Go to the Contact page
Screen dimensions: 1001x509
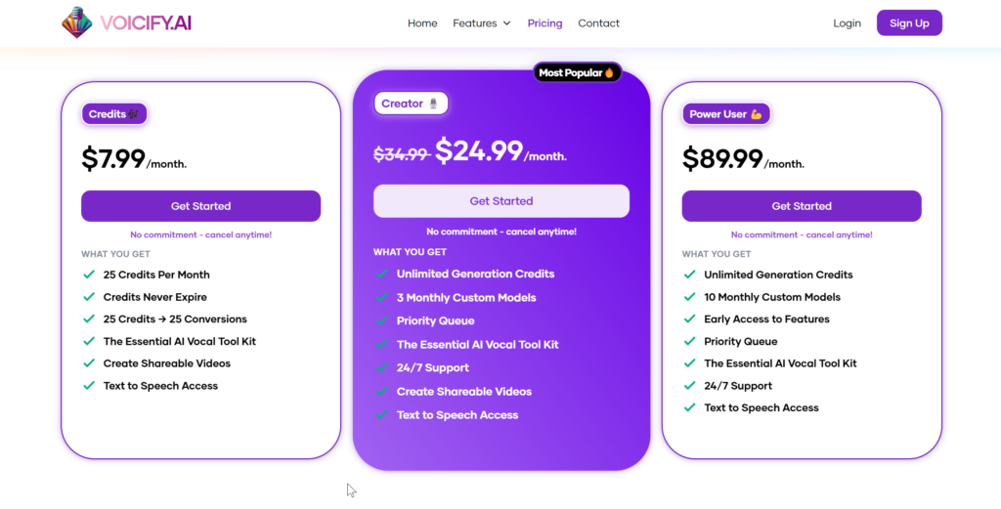click(598, 23)
